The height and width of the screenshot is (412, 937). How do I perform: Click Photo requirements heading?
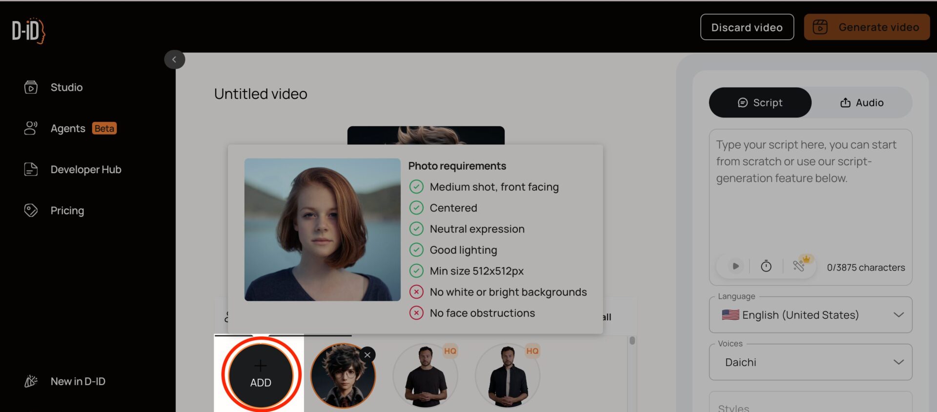(457, 166)
